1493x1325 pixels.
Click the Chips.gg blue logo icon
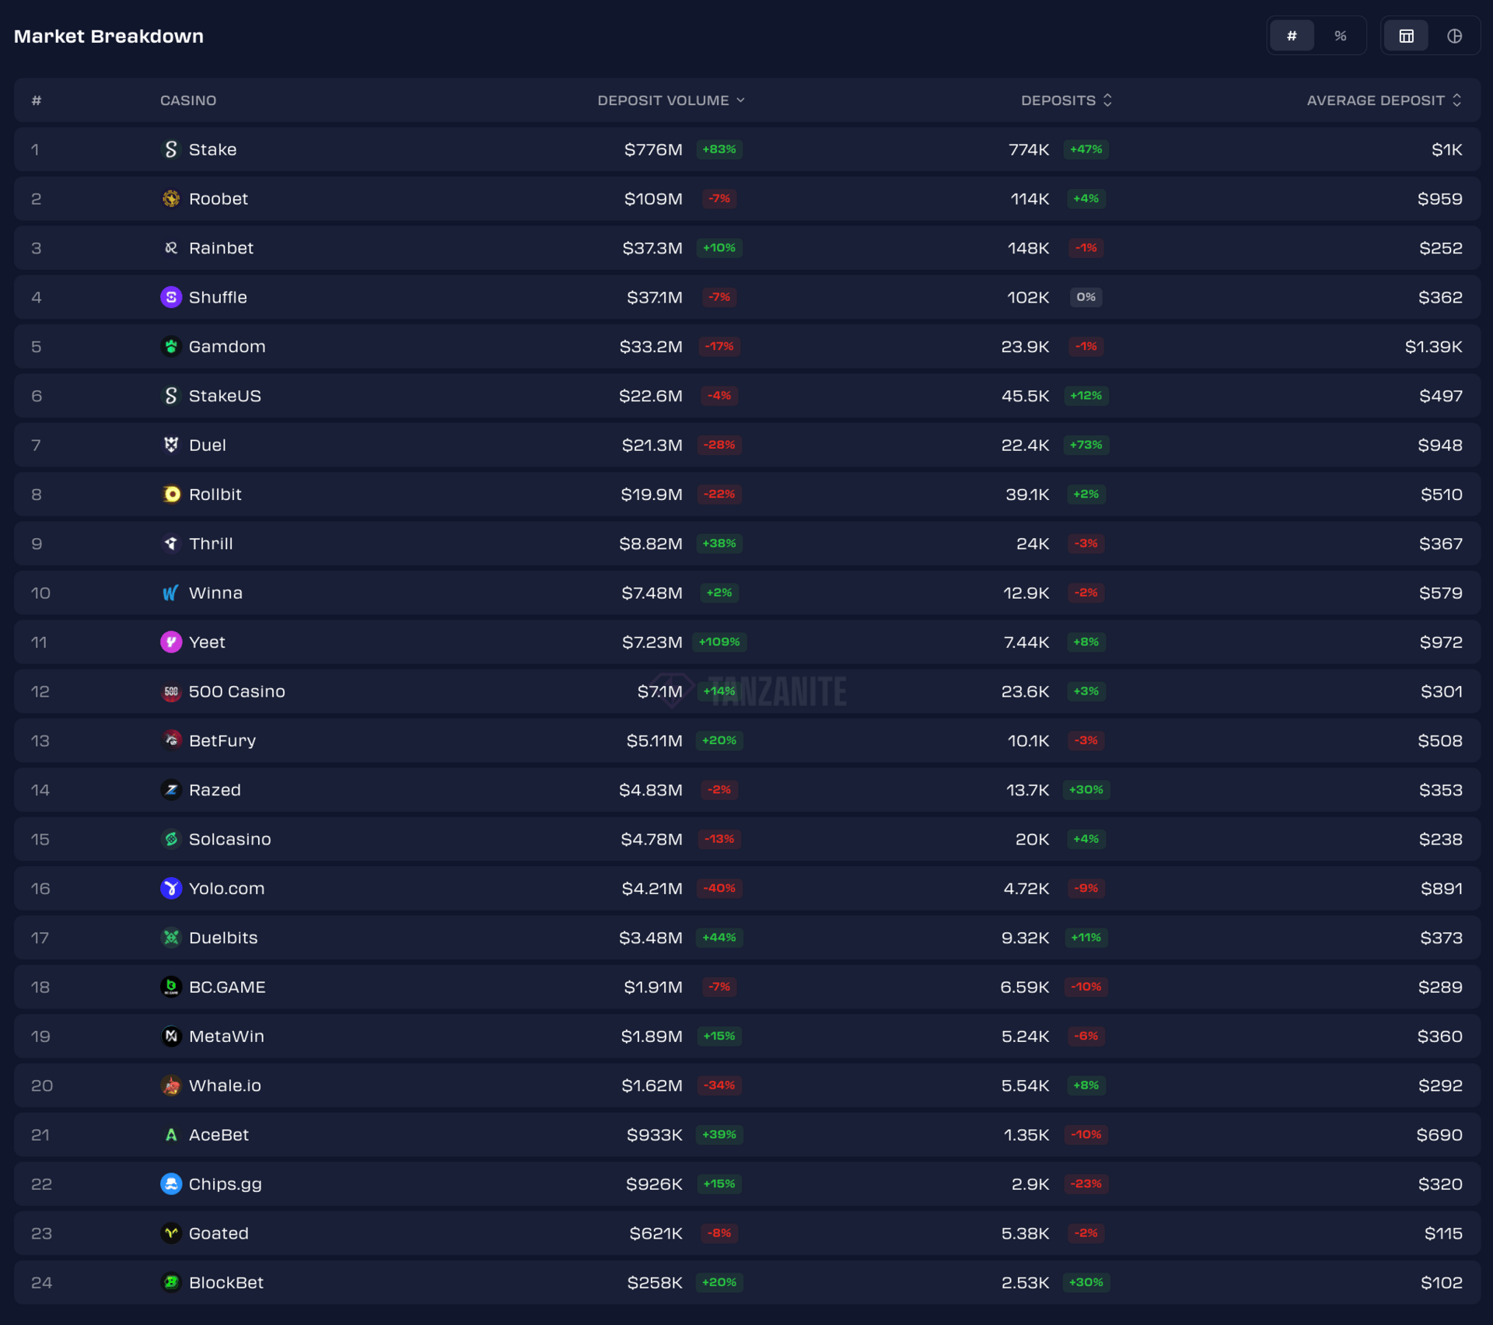pos(171,1183)
